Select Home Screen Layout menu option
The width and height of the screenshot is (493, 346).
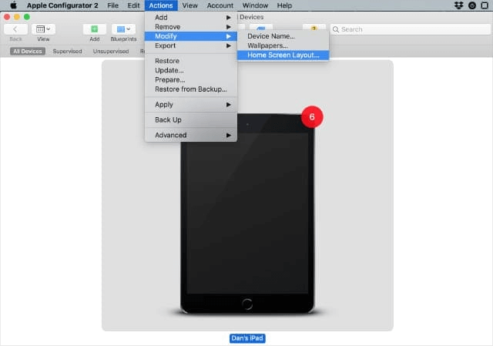283,55
